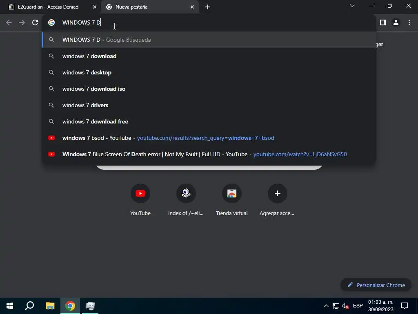Click the Personalizar Chrome button
The image size is (418, 314).
376,285
